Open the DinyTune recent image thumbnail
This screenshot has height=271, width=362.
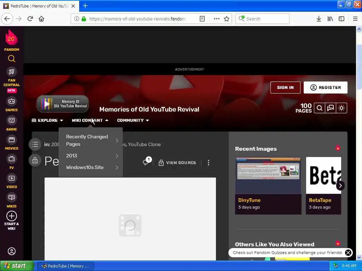[x=268, y=175]
